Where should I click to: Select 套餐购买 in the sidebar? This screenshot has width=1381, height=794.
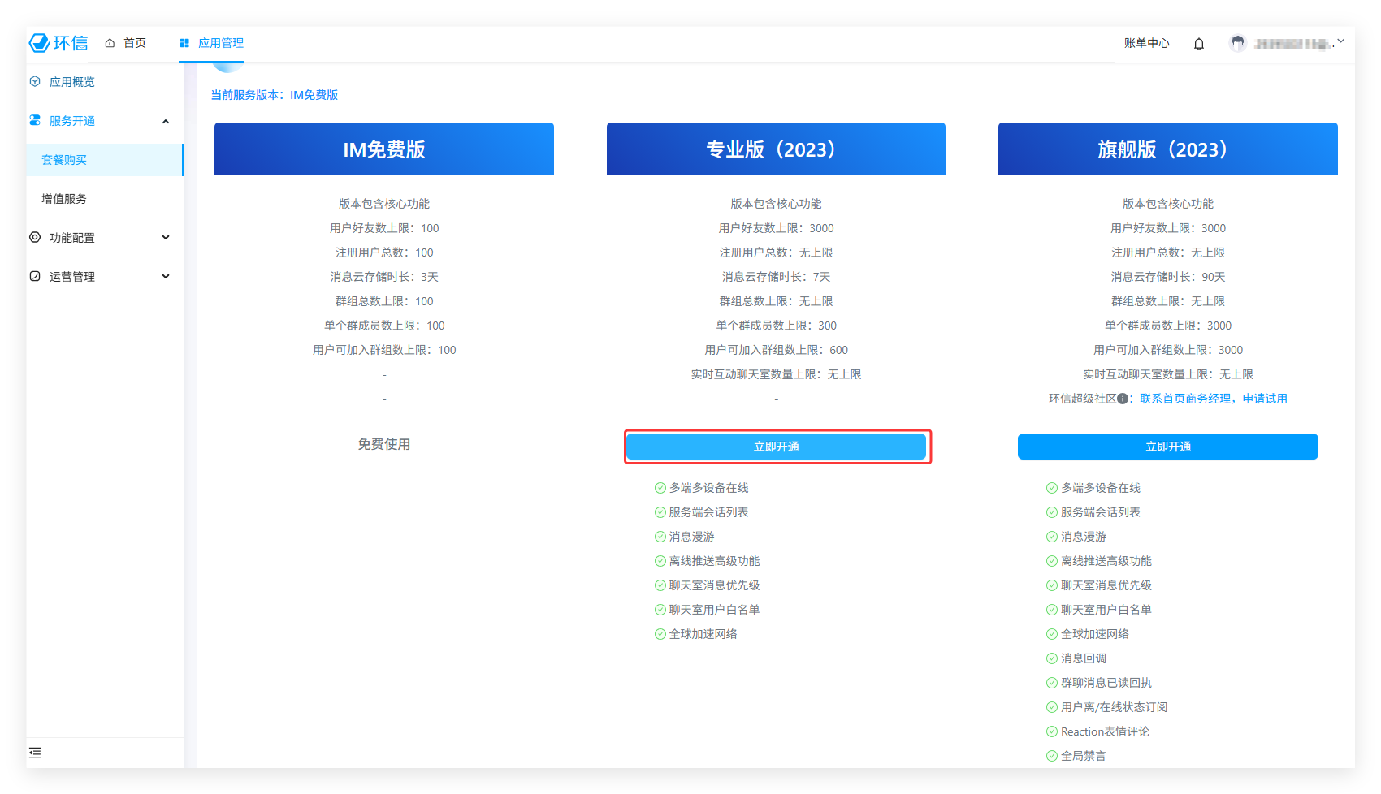(x=64, y=160)
